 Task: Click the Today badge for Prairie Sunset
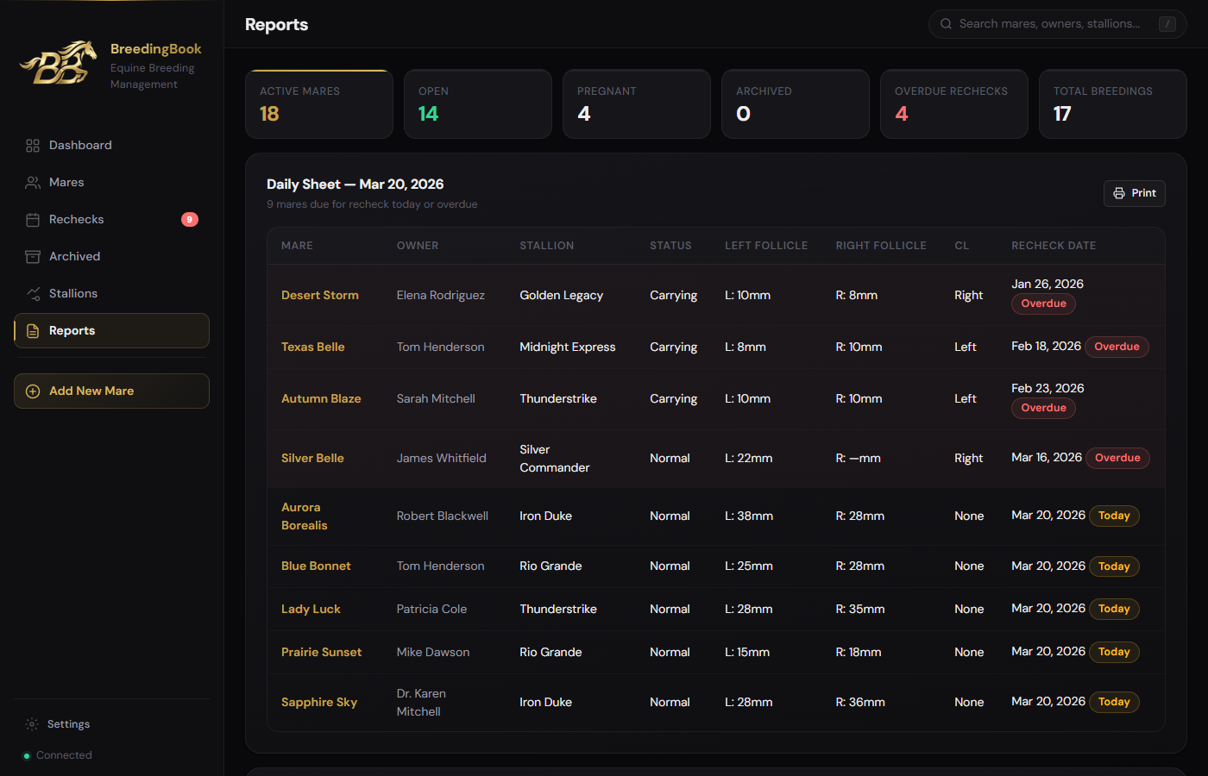click(x=1114, y=652)
